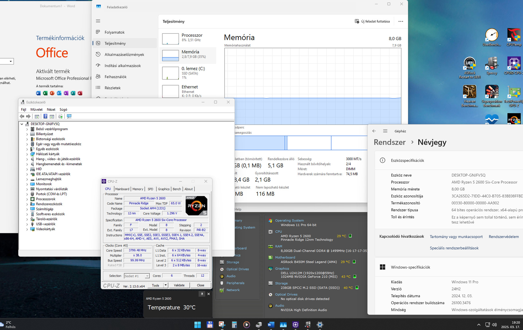
Task: Click Rendszer breadcrumb in Settings
Action: click(390, 142)
